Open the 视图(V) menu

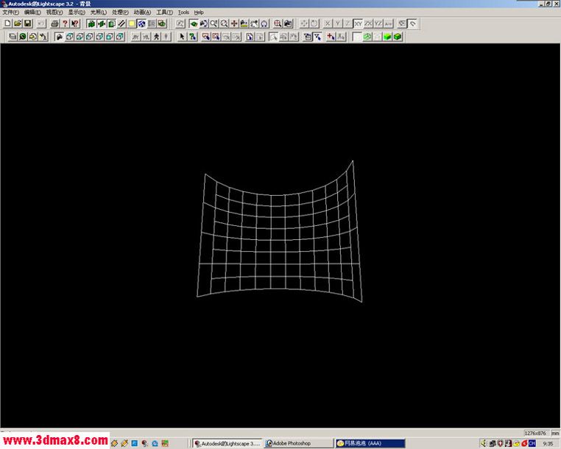tap(54, 13)
